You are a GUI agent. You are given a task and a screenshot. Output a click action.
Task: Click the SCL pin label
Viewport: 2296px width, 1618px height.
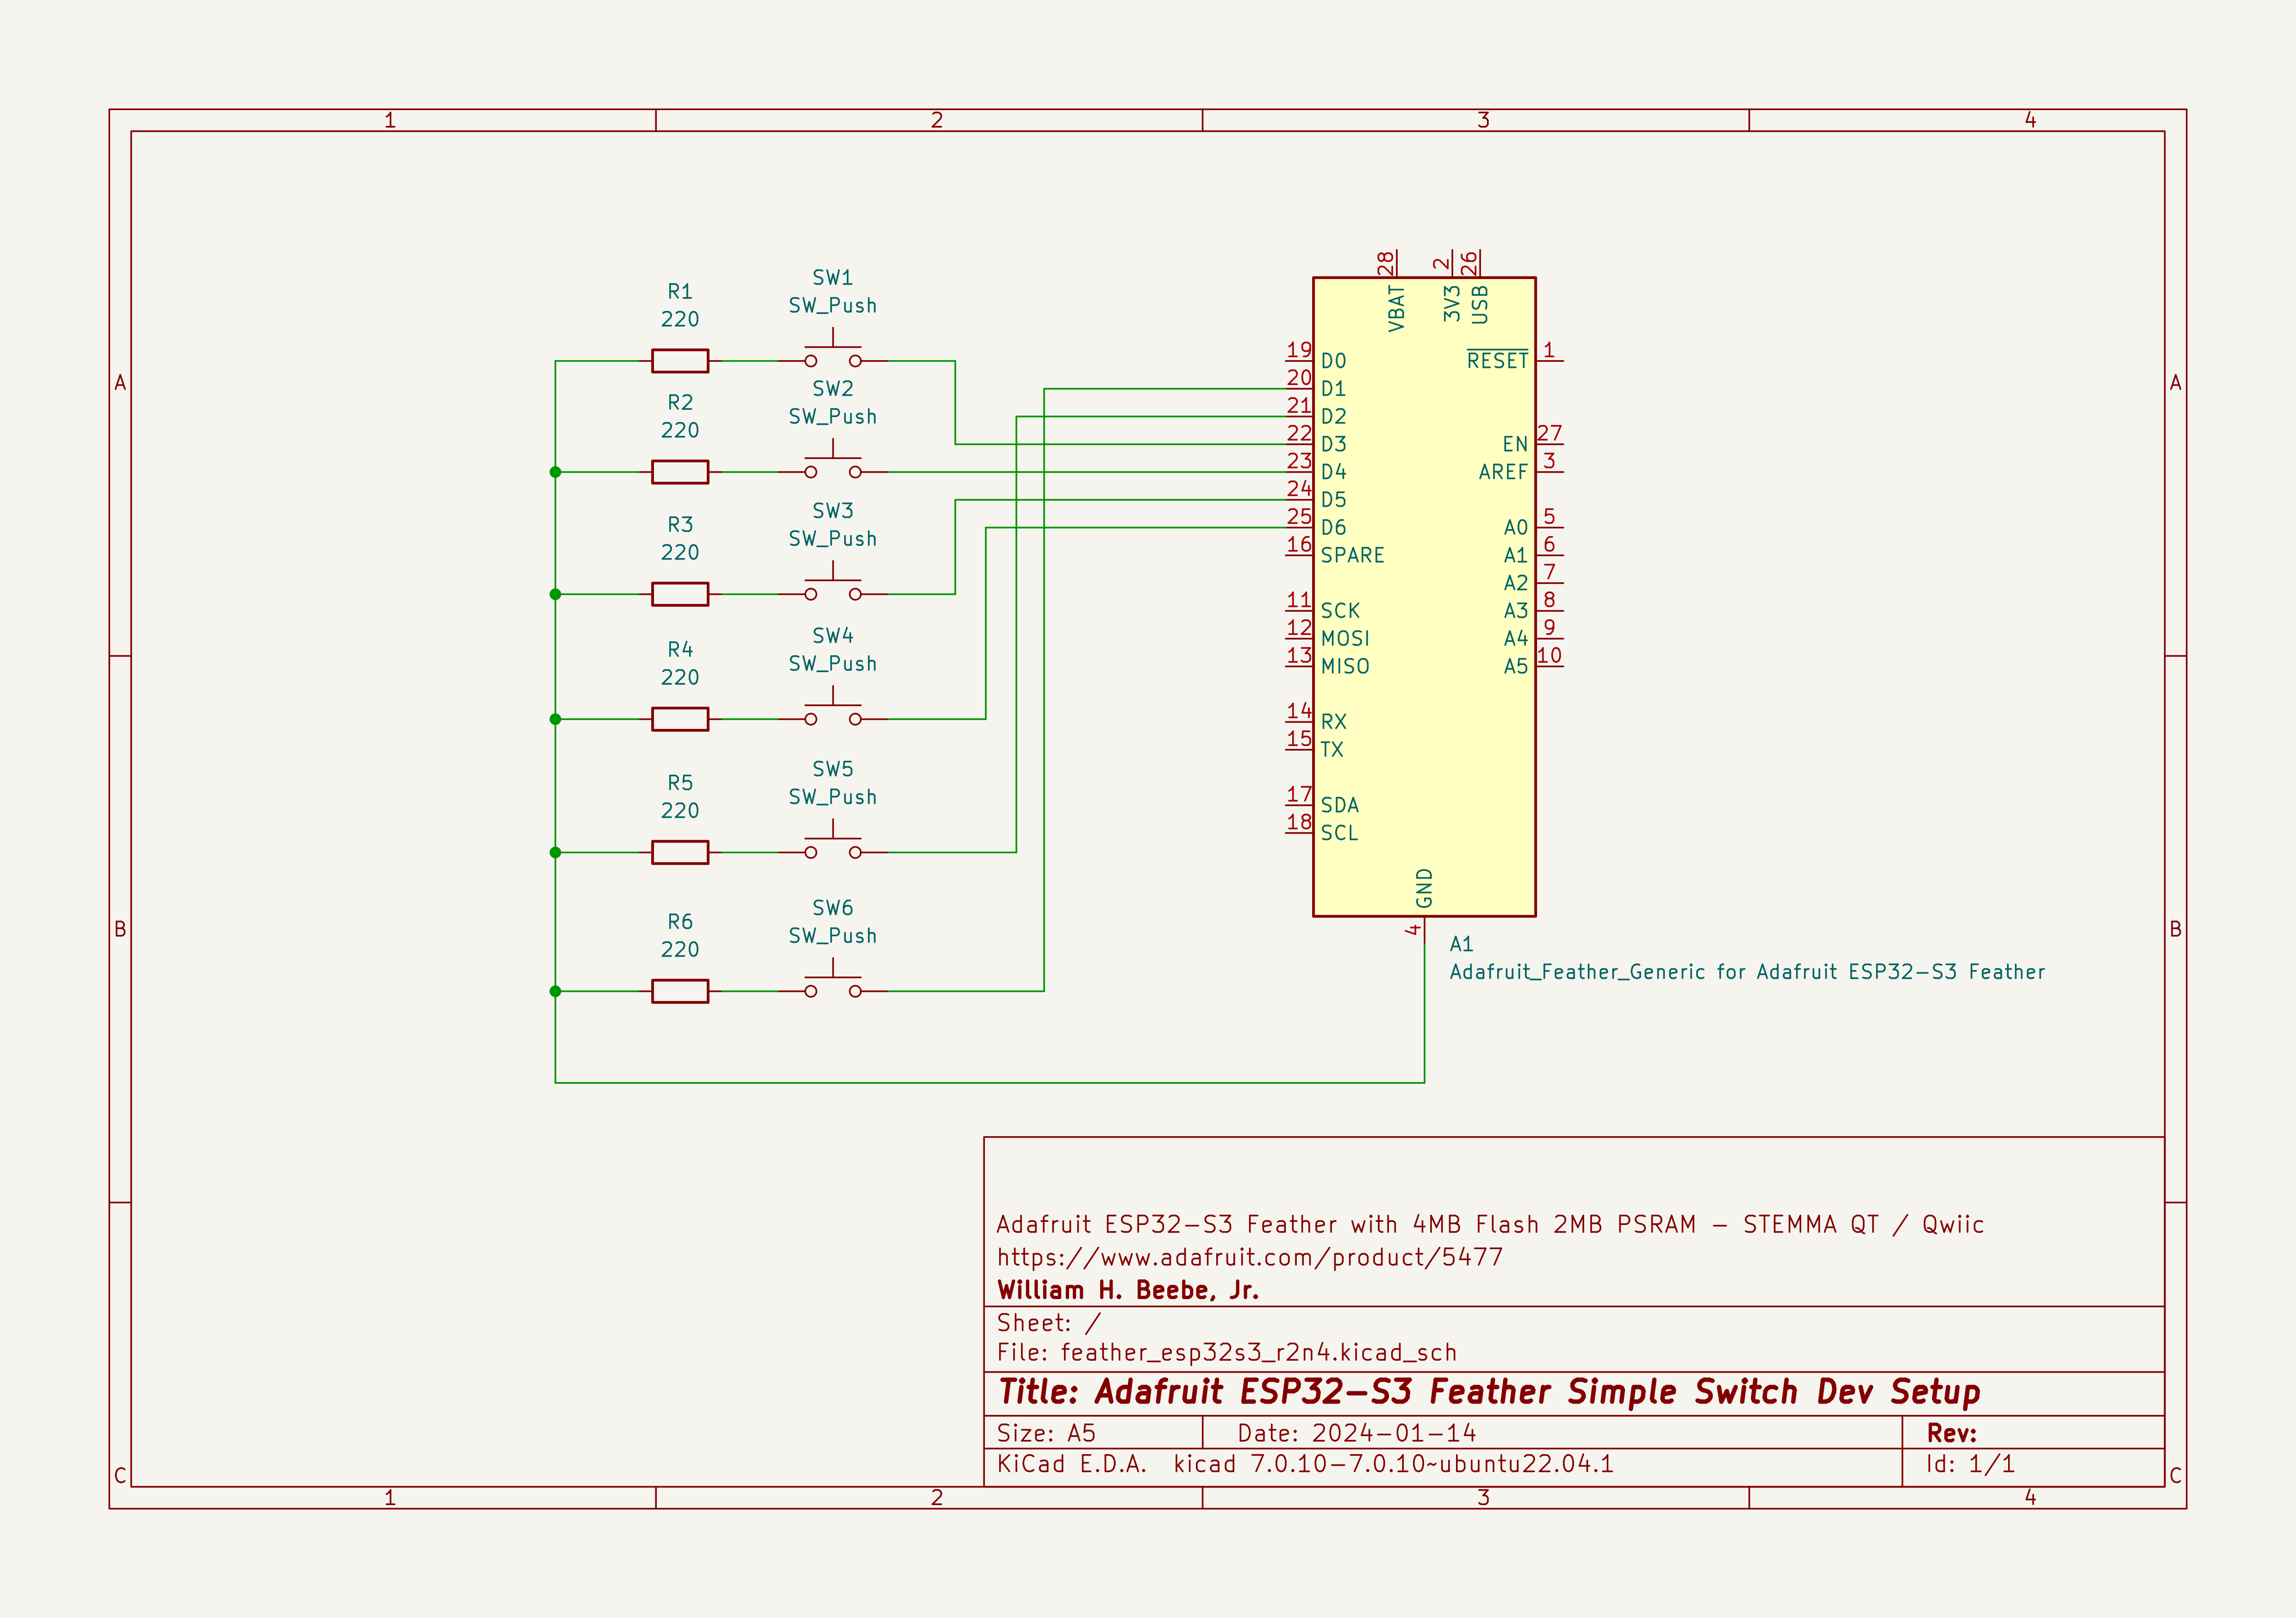click(x=1340, y=833)
